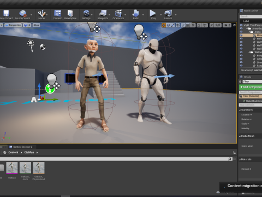Select Floor in World Outliner
The image size is (262, 197).
[x=251, y=35]
